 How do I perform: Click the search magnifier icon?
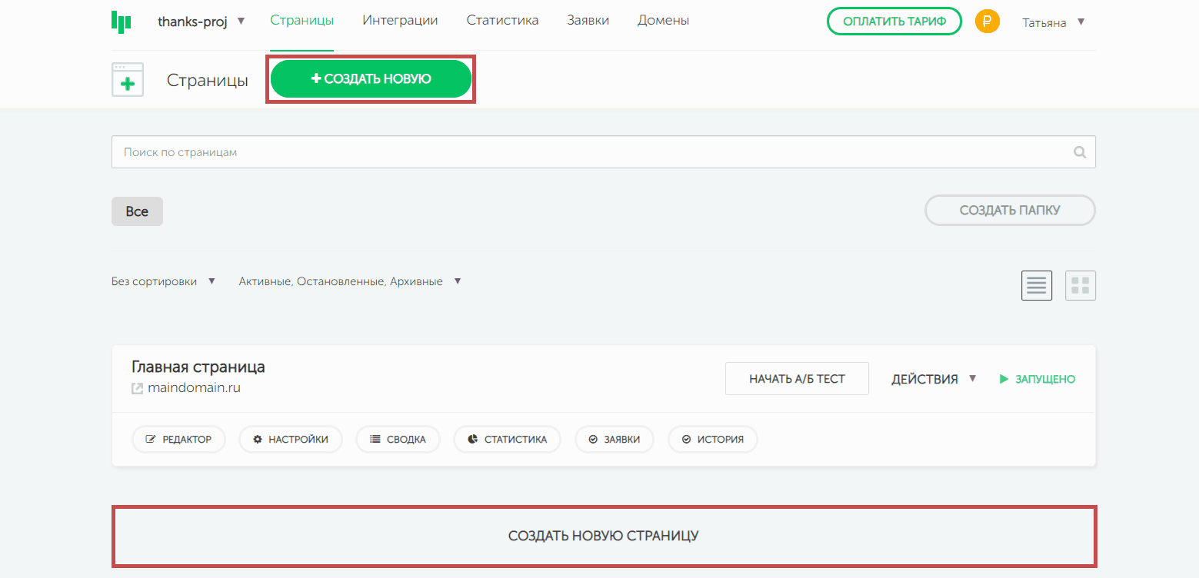coord(1080,152)
